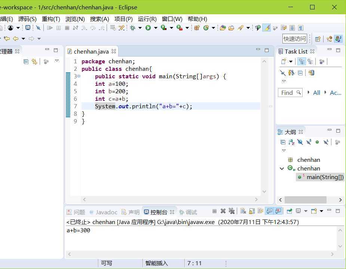
Task: Click Collapse All in outline panel
Action: coord(283,142)
